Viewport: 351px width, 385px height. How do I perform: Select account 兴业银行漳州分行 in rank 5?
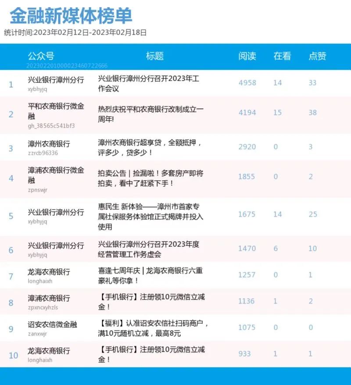(x=56, y=212)
